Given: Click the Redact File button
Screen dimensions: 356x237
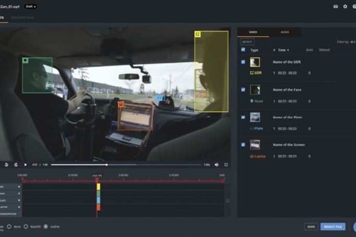Looking at the screenshot, I should click(333, 227).
